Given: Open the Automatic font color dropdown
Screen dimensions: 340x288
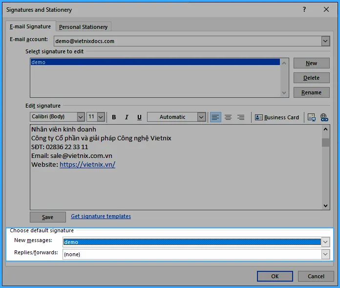Looking at the screenshot, I should (x=201, y=117).
